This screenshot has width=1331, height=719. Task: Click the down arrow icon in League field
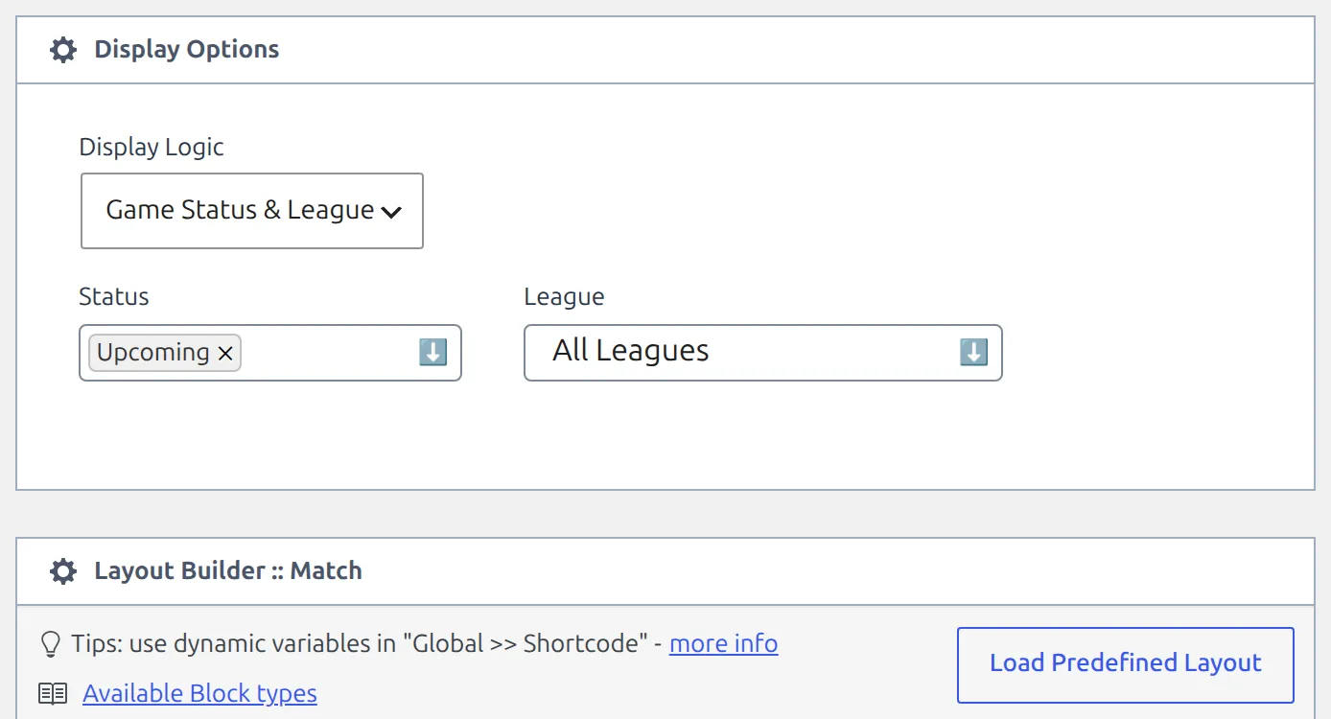(974, 353)
